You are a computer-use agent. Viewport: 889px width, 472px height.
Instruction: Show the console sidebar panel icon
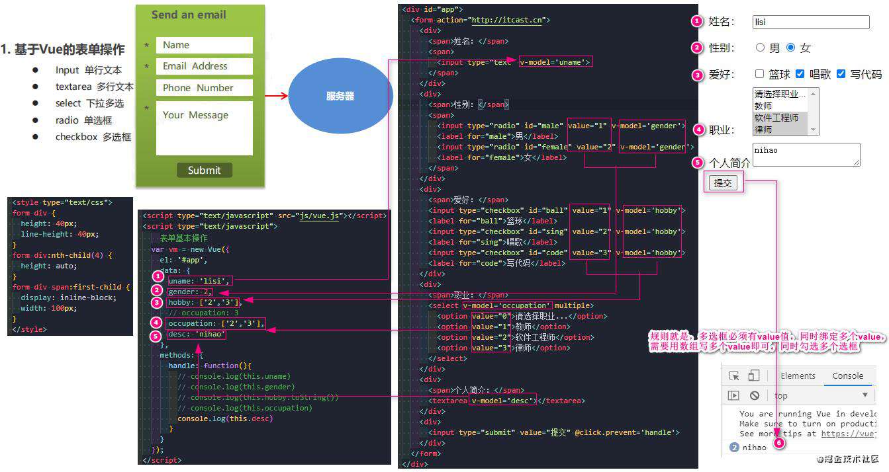(x=733, y=395)
